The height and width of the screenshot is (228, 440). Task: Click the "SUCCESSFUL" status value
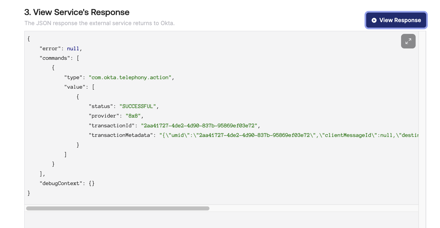click(x=137, y=106)
